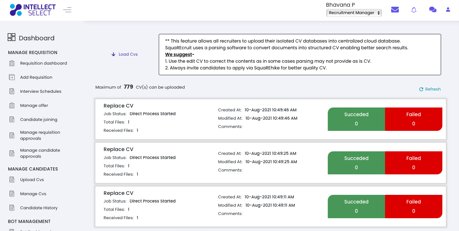Image resolution: width=459 pixels, height=231 pixels.
Task: Click the Manage offer clipboard icon
Action: point(12,105)
